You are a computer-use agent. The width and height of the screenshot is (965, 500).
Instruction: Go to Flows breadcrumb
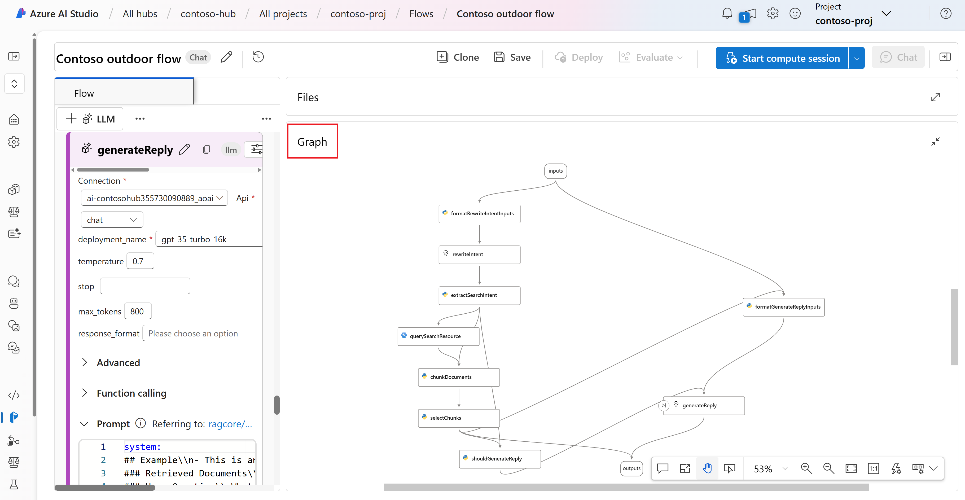(x=421, y=14)
